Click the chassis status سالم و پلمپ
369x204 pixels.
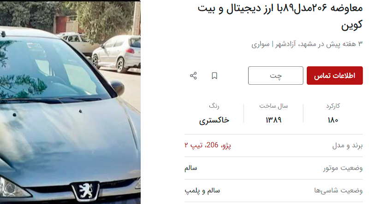click(202, 191)
